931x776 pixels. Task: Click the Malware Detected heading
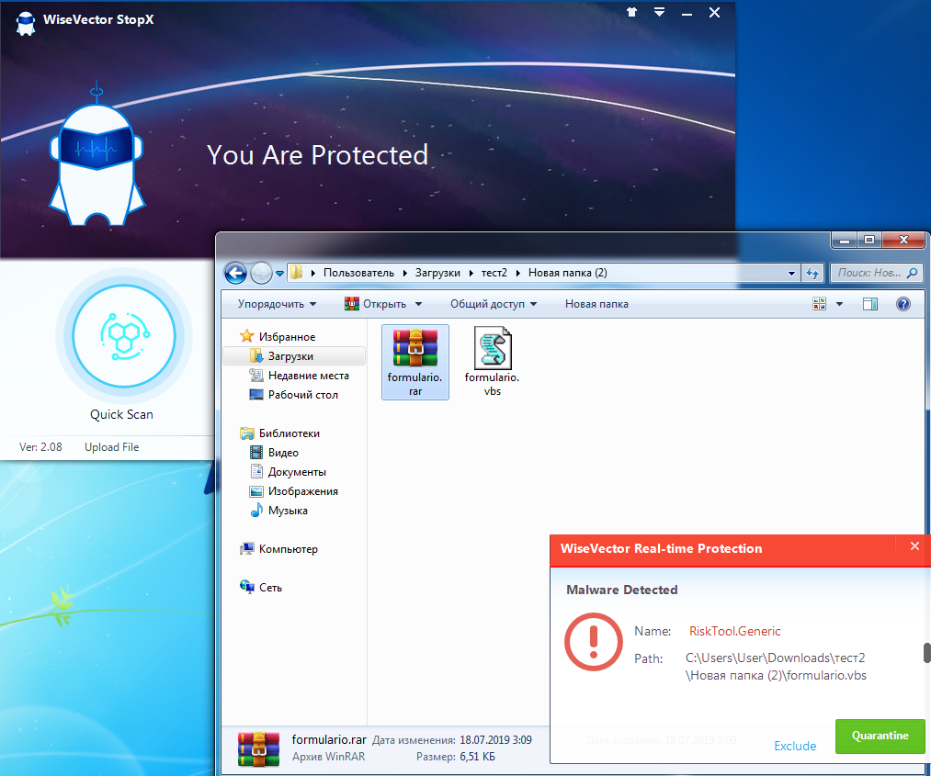621,590
